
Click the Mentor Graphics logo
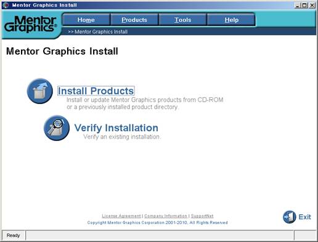[31, 24]
